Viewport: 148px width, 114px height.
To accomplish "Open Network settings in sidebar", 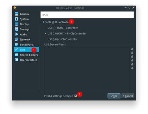I will click(27, 39).
